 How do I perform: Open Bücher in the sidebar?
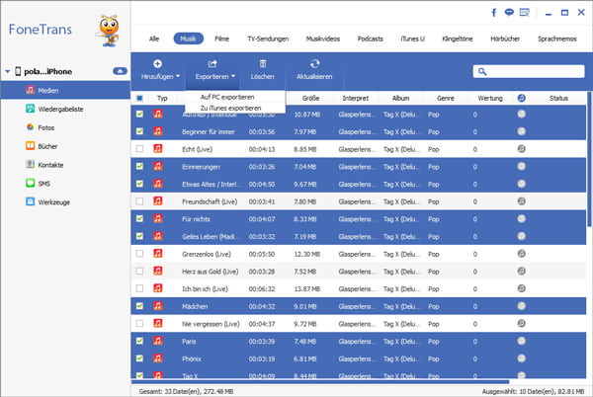(x=48, y=145)
